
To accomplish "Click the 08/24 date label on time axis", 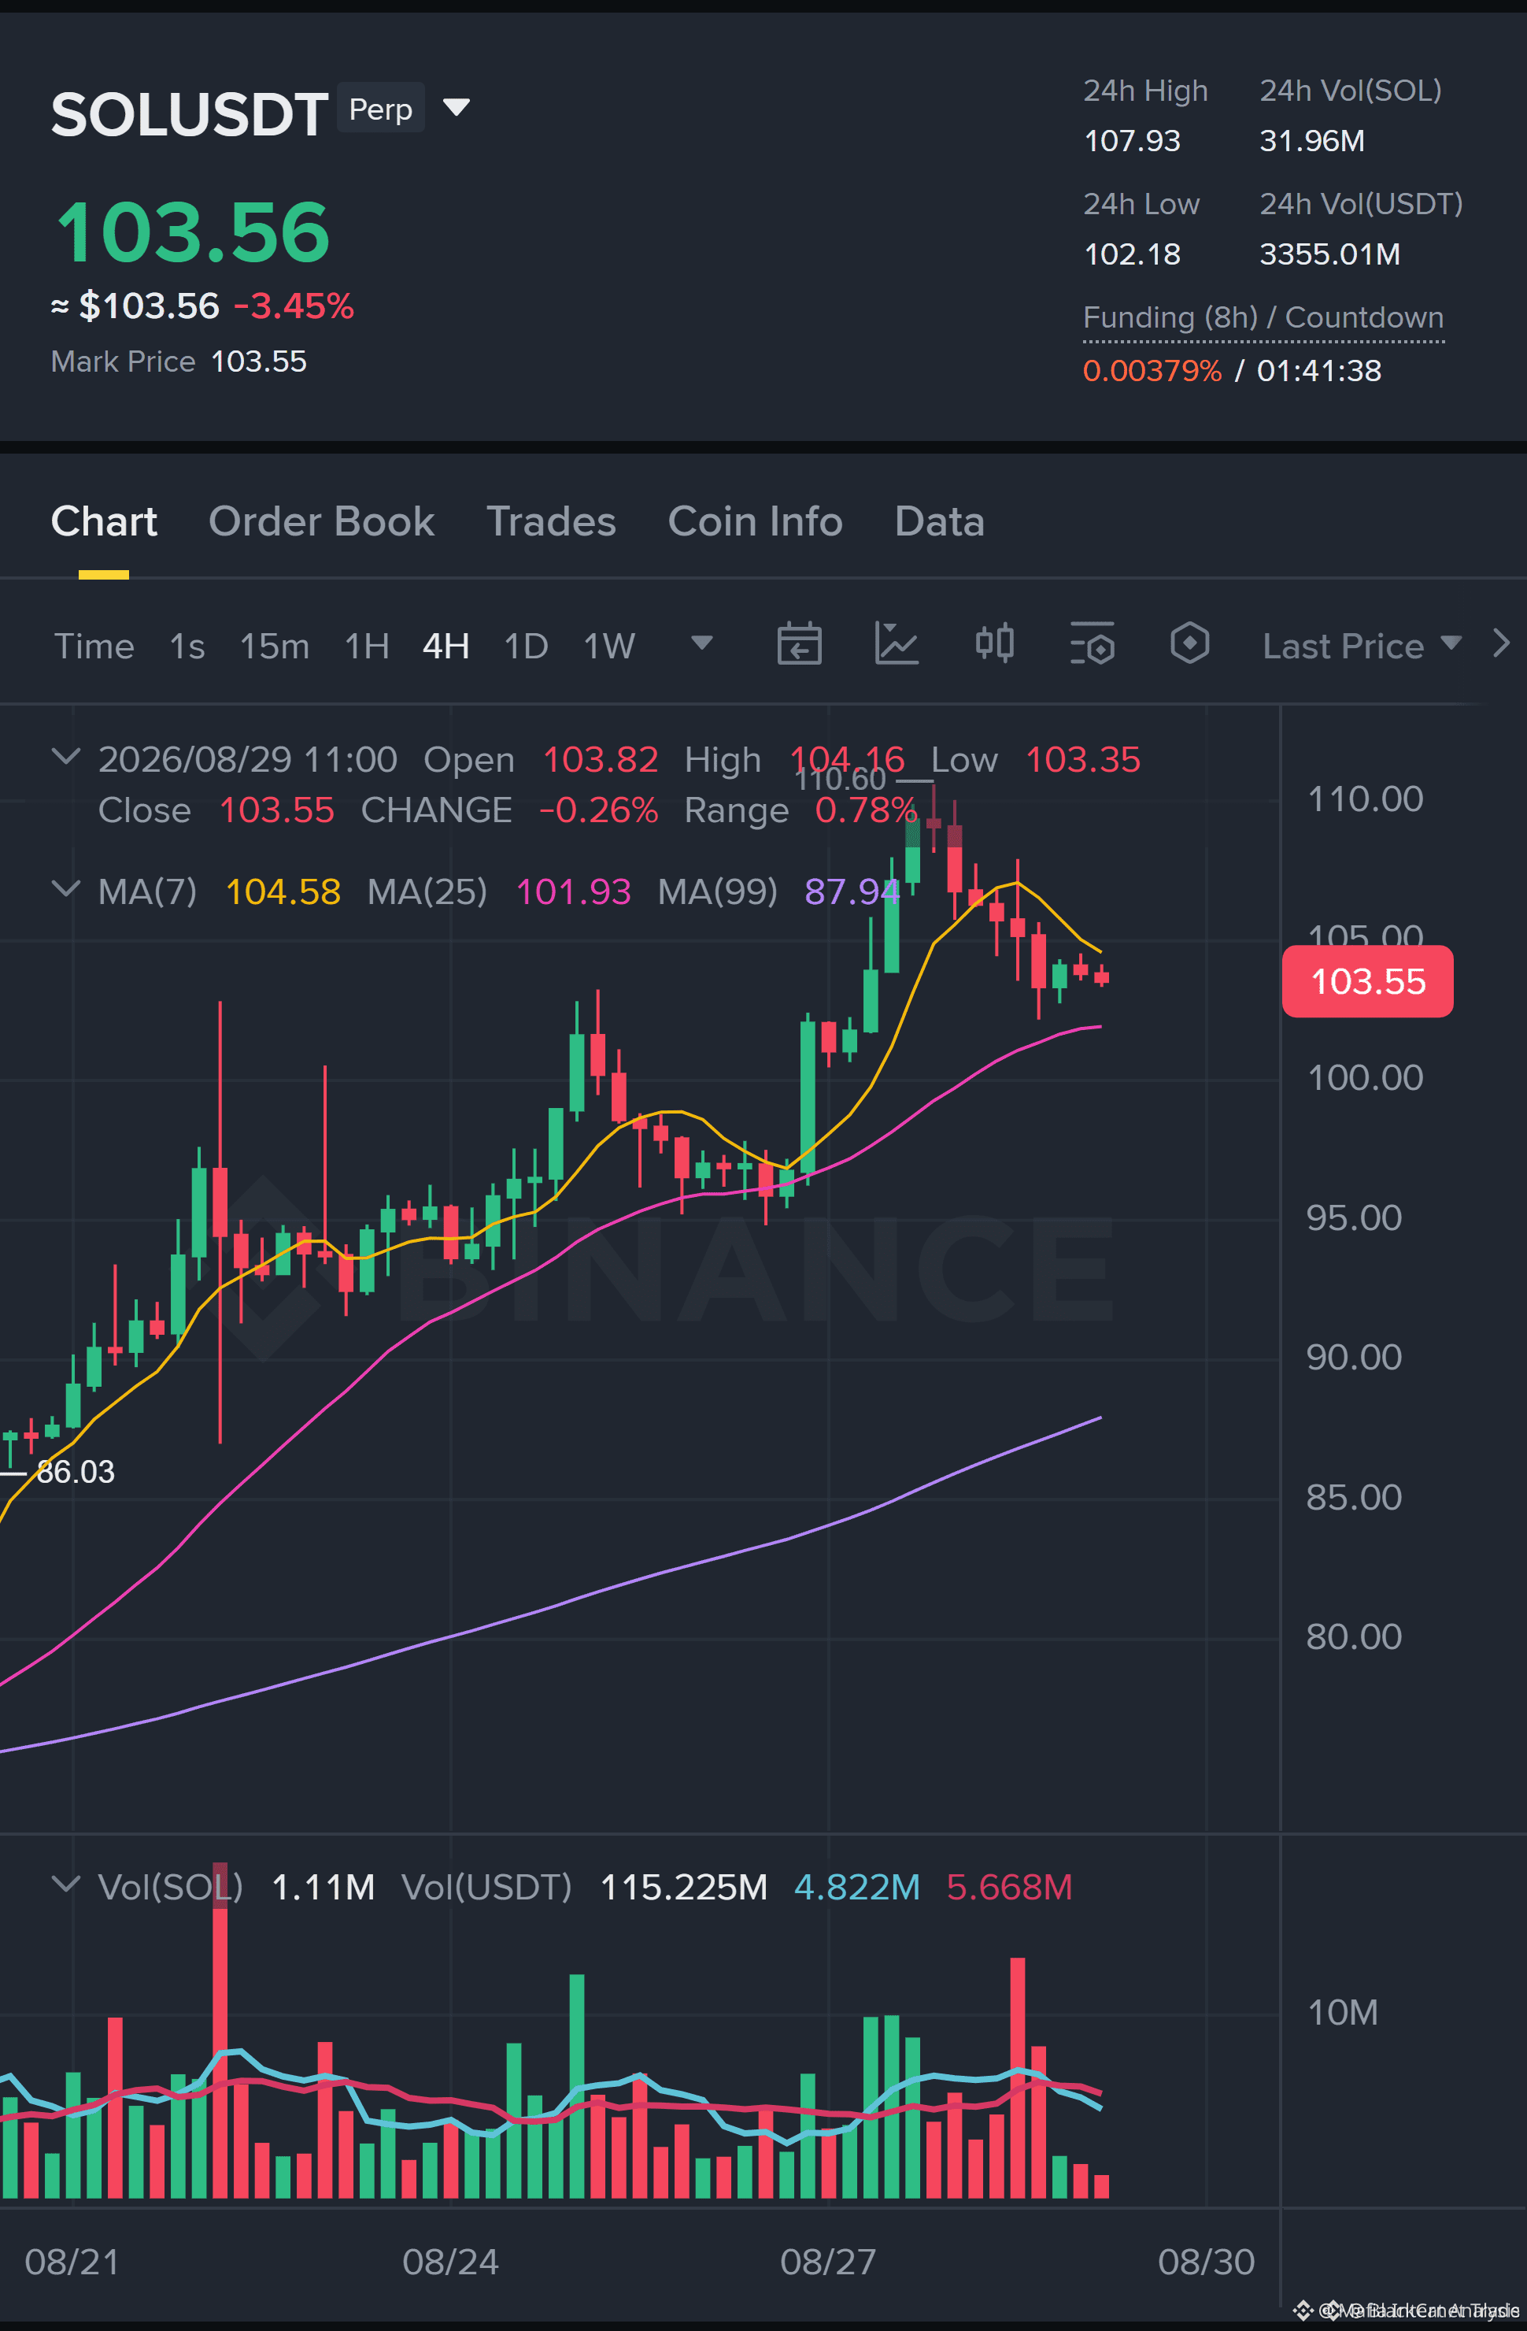I will [450, 2262].
